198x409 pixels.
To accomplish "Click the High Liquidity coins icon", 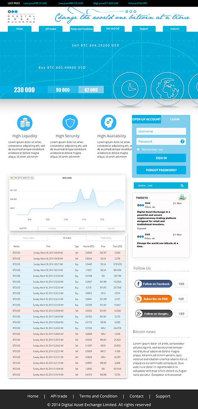I will tap(25, 123).
